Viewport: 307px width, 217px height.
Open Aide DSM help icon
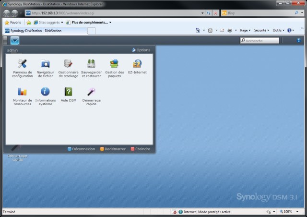click(x=68, y=92)
